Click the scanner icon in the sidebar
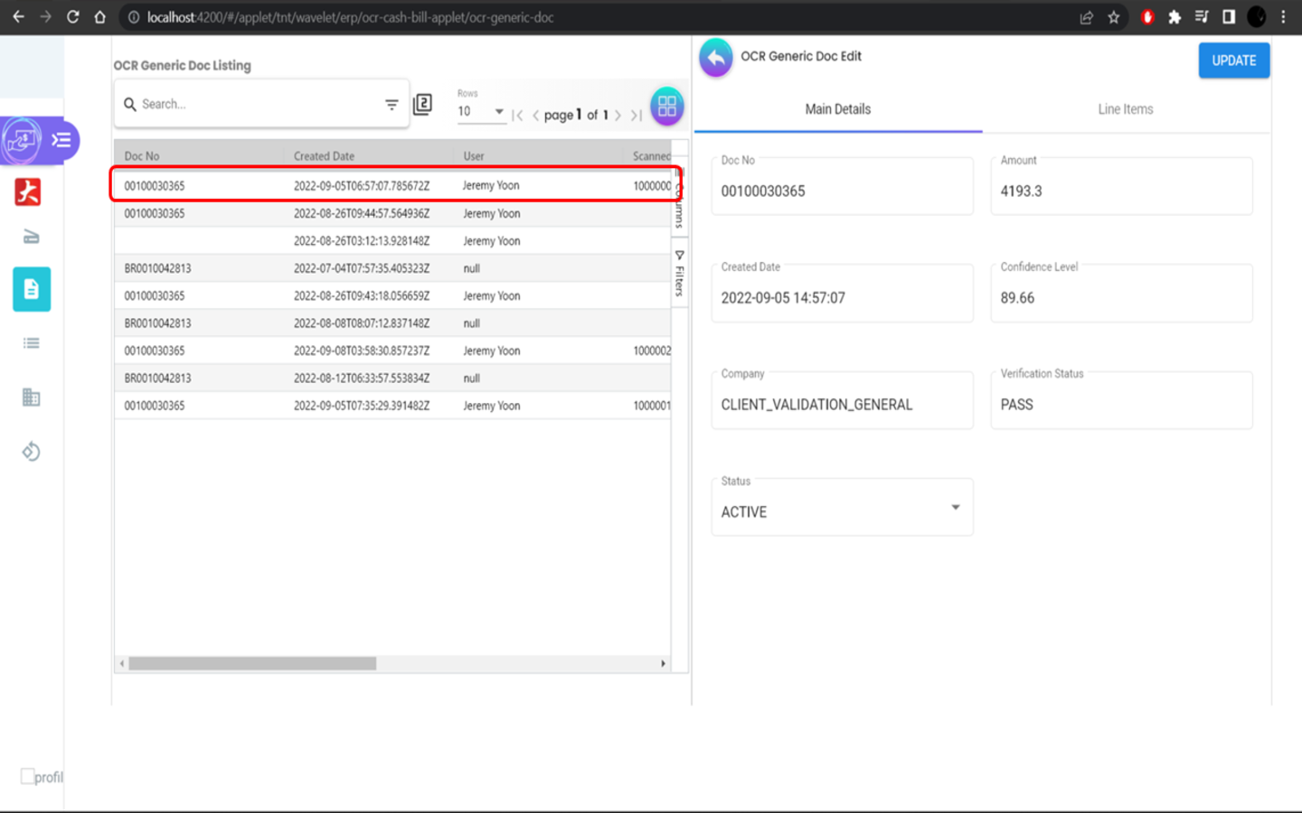Screen dimensions: 1302x813 (x=31, y=238)
